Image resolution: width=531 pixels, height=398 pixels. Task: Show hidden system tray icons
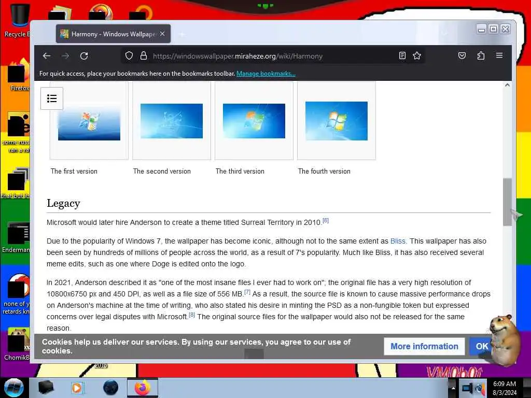point(453,388)
